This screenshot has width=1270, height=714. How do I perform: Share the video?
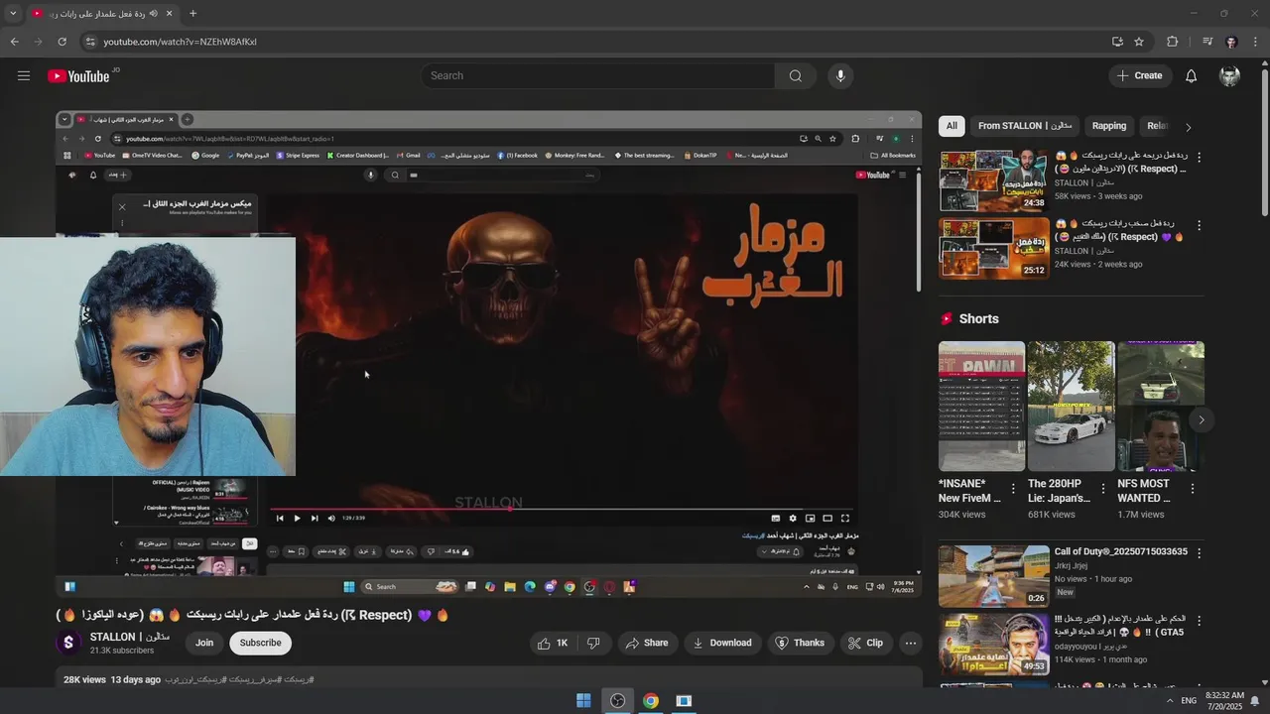pyautogui.click(x=646, y=643)
